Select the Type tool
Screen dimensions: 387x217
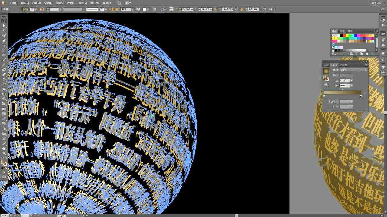[x=4, y=45]
